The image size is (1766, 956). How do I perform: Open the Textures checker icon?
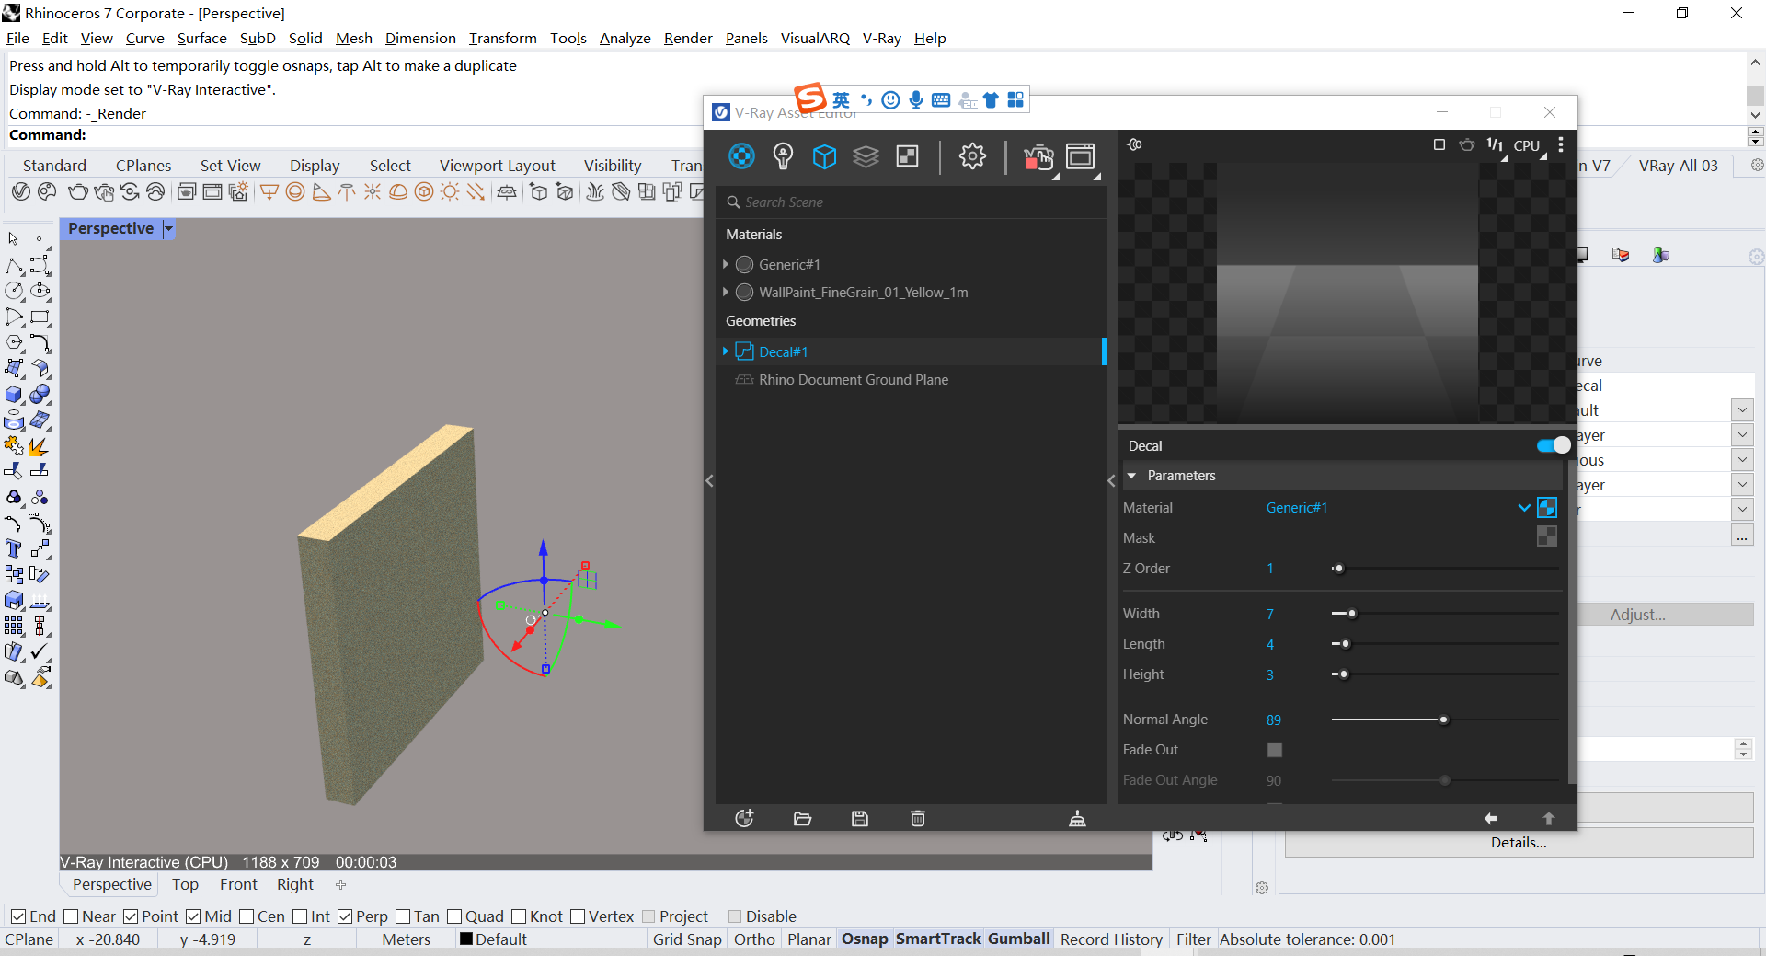908,156
